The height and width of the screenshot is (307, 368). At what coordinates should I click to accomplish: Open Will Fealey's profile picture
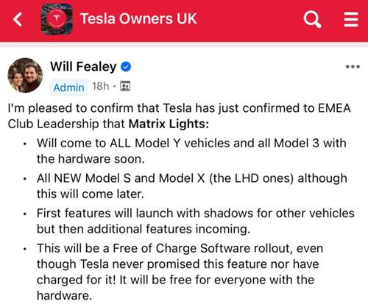[25, 75]
